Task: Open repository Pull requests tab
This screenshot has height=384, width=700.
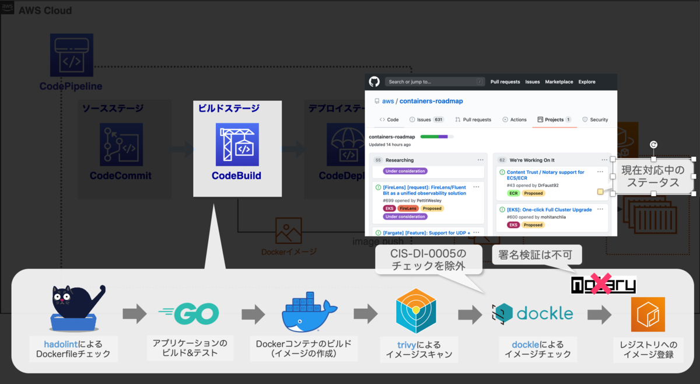Action: [473, 120]
